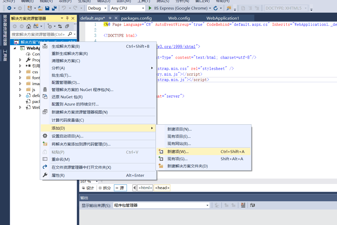Select 在文件资源管理器中打开文件夹(X)
Viewport: 337px width, 225px height.
coord(98,167)
